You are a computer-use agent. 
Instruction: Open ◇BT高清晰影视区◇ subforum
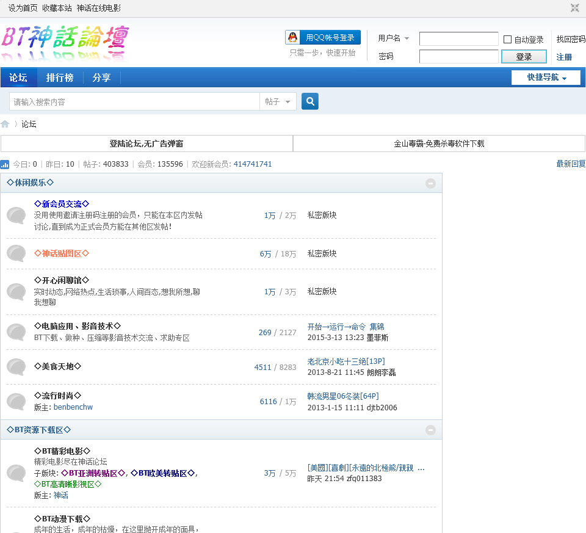coord(68,484)
